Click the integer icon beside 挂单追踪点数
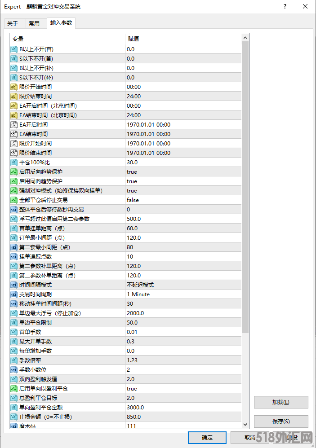The height and width of the screenshot is (448, 316). tap(14, 257)
